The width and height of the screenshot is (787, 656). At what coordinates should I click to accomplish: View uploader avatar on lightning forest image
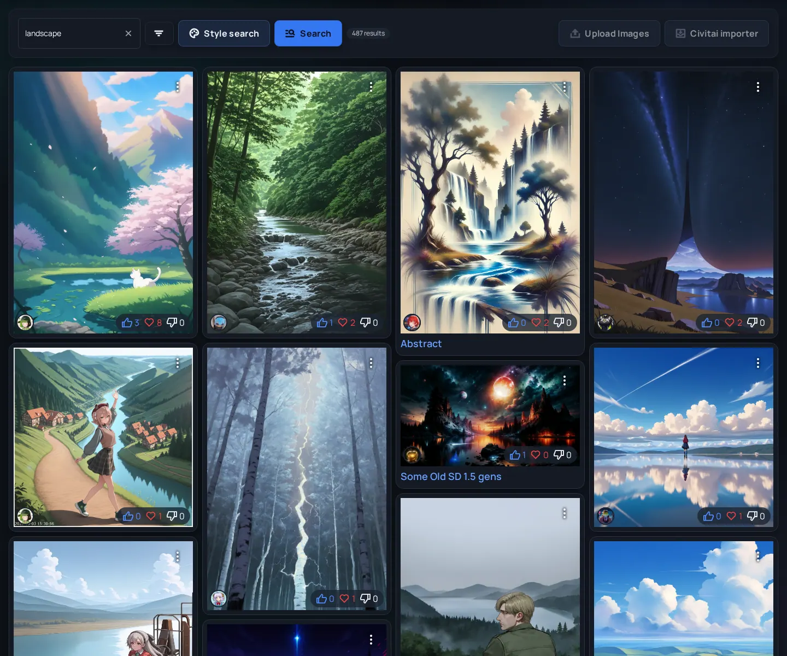pos(219,599)
